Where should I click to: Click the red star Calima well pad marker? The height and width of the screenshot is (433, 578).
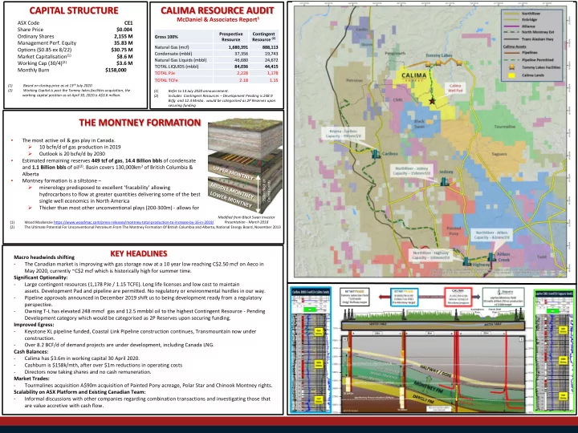[432, 100]
